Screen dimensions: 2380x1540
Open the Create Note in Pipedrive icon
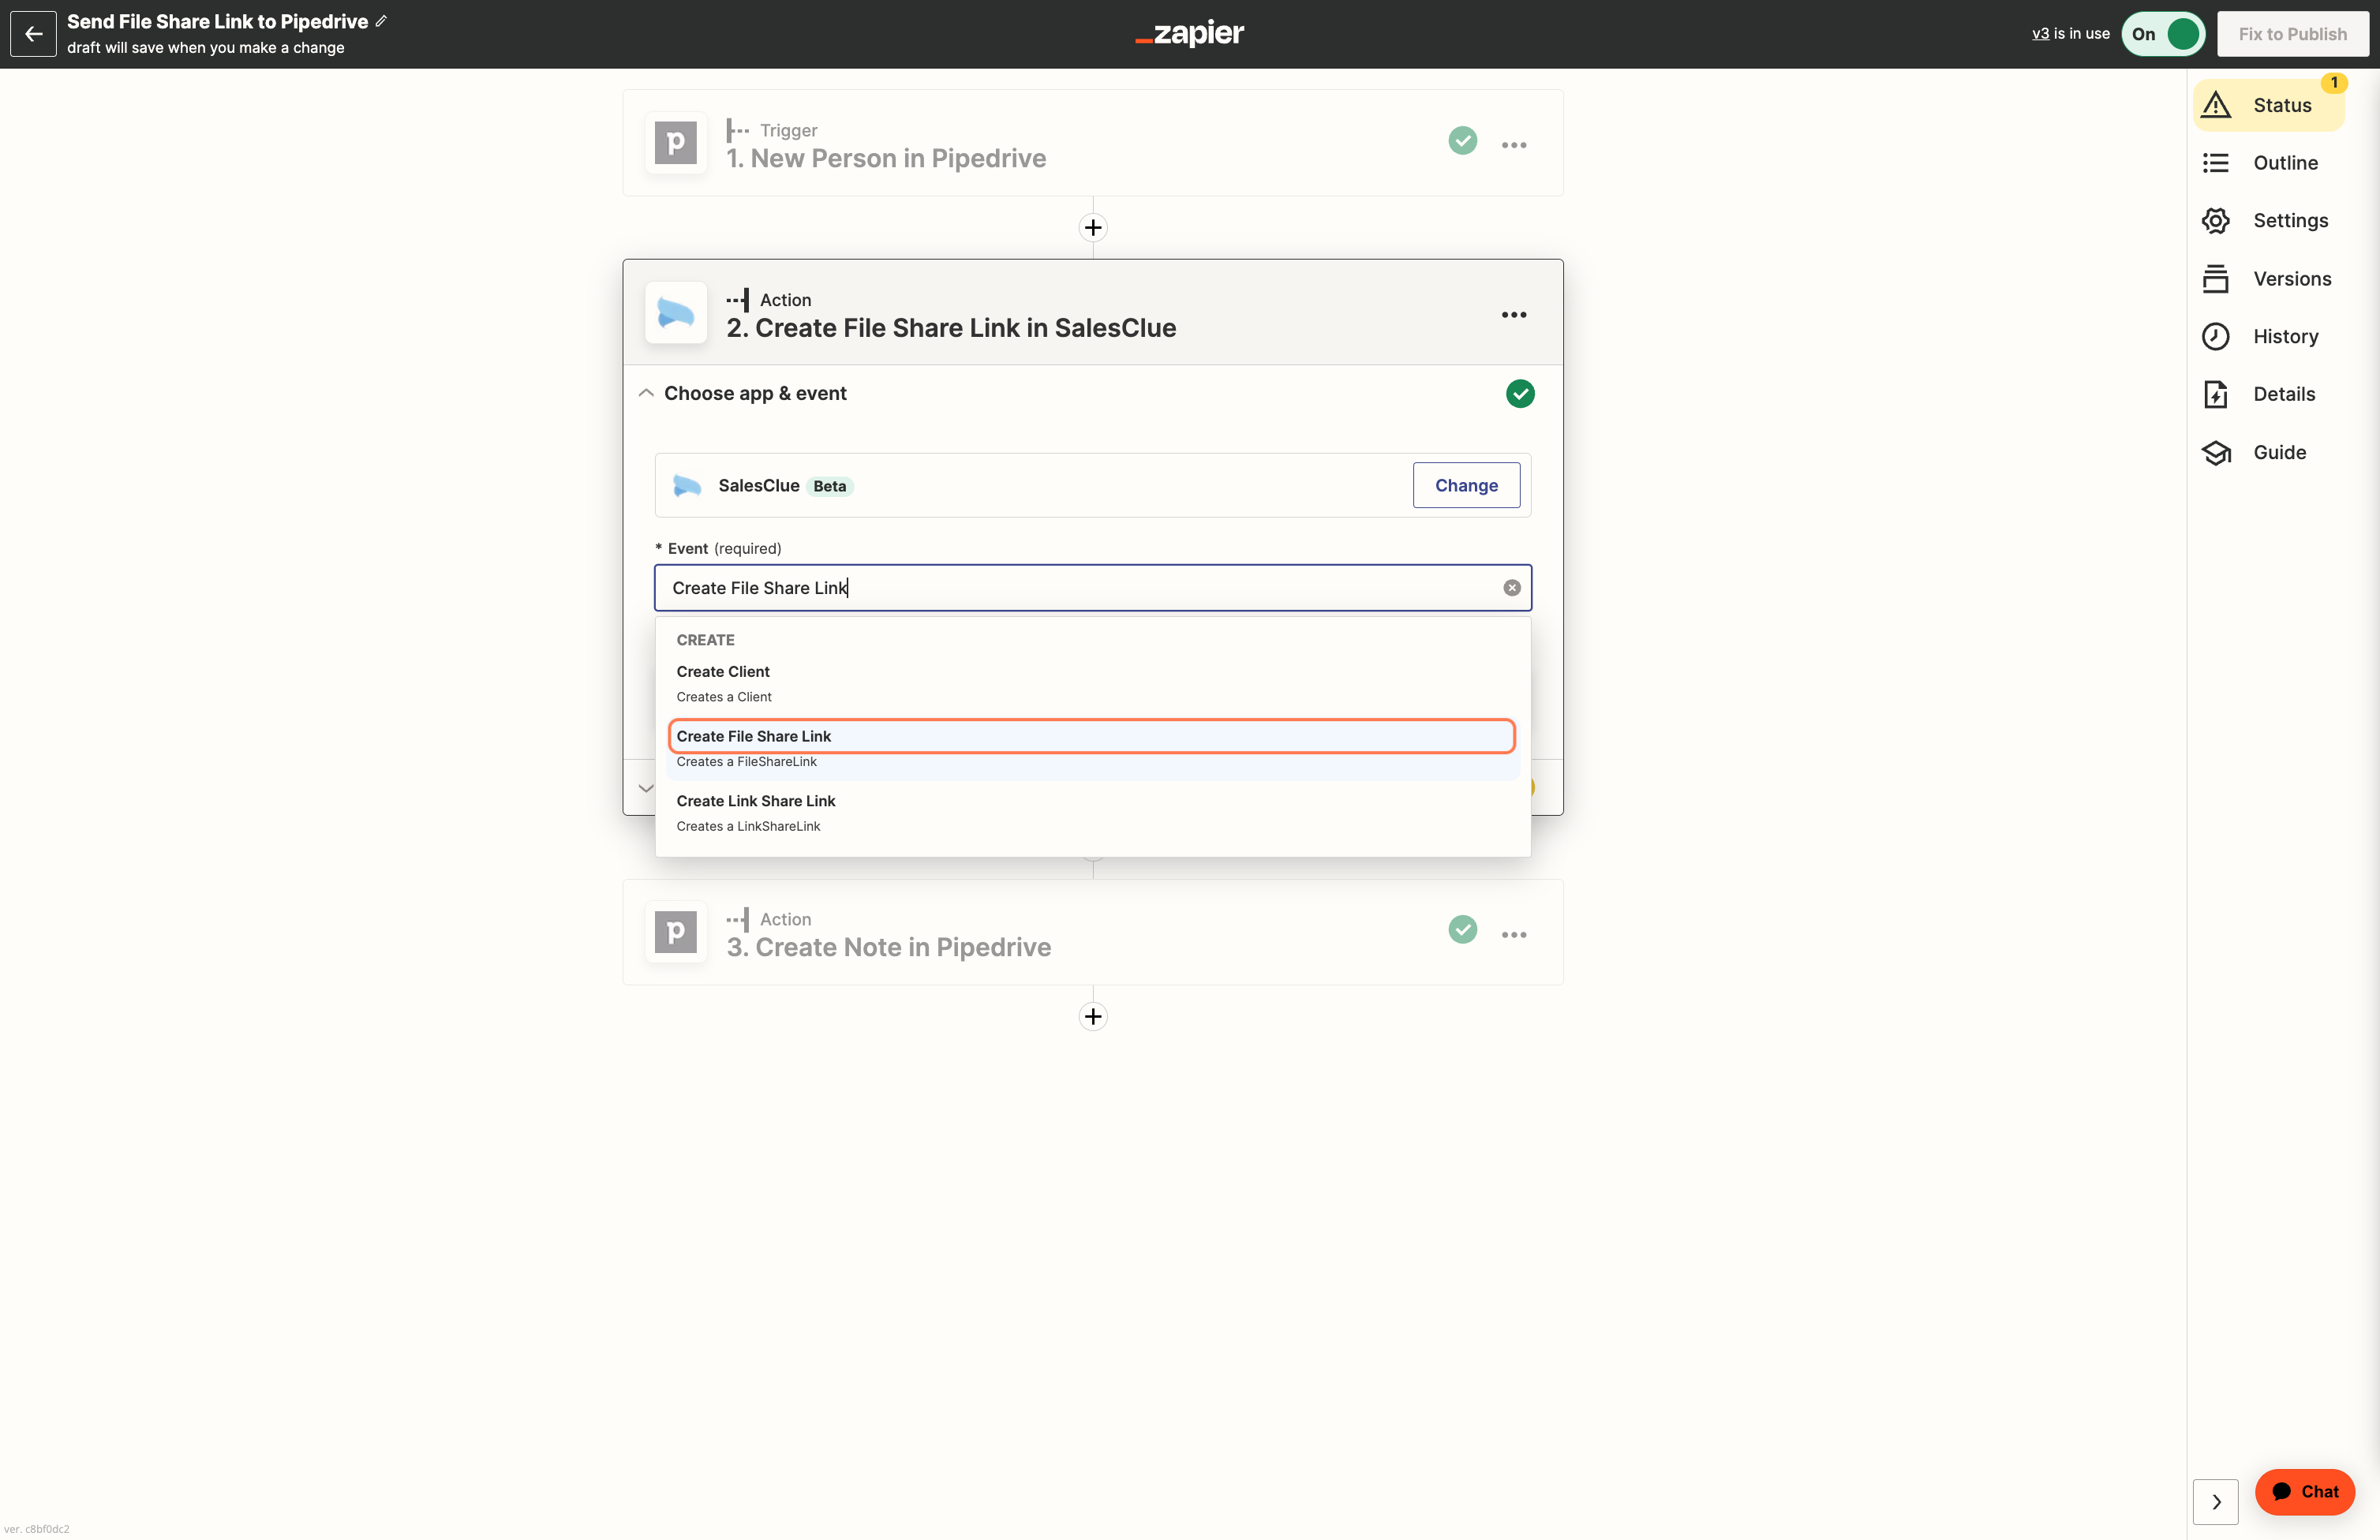pyautogui.click(x=676, y=932)
